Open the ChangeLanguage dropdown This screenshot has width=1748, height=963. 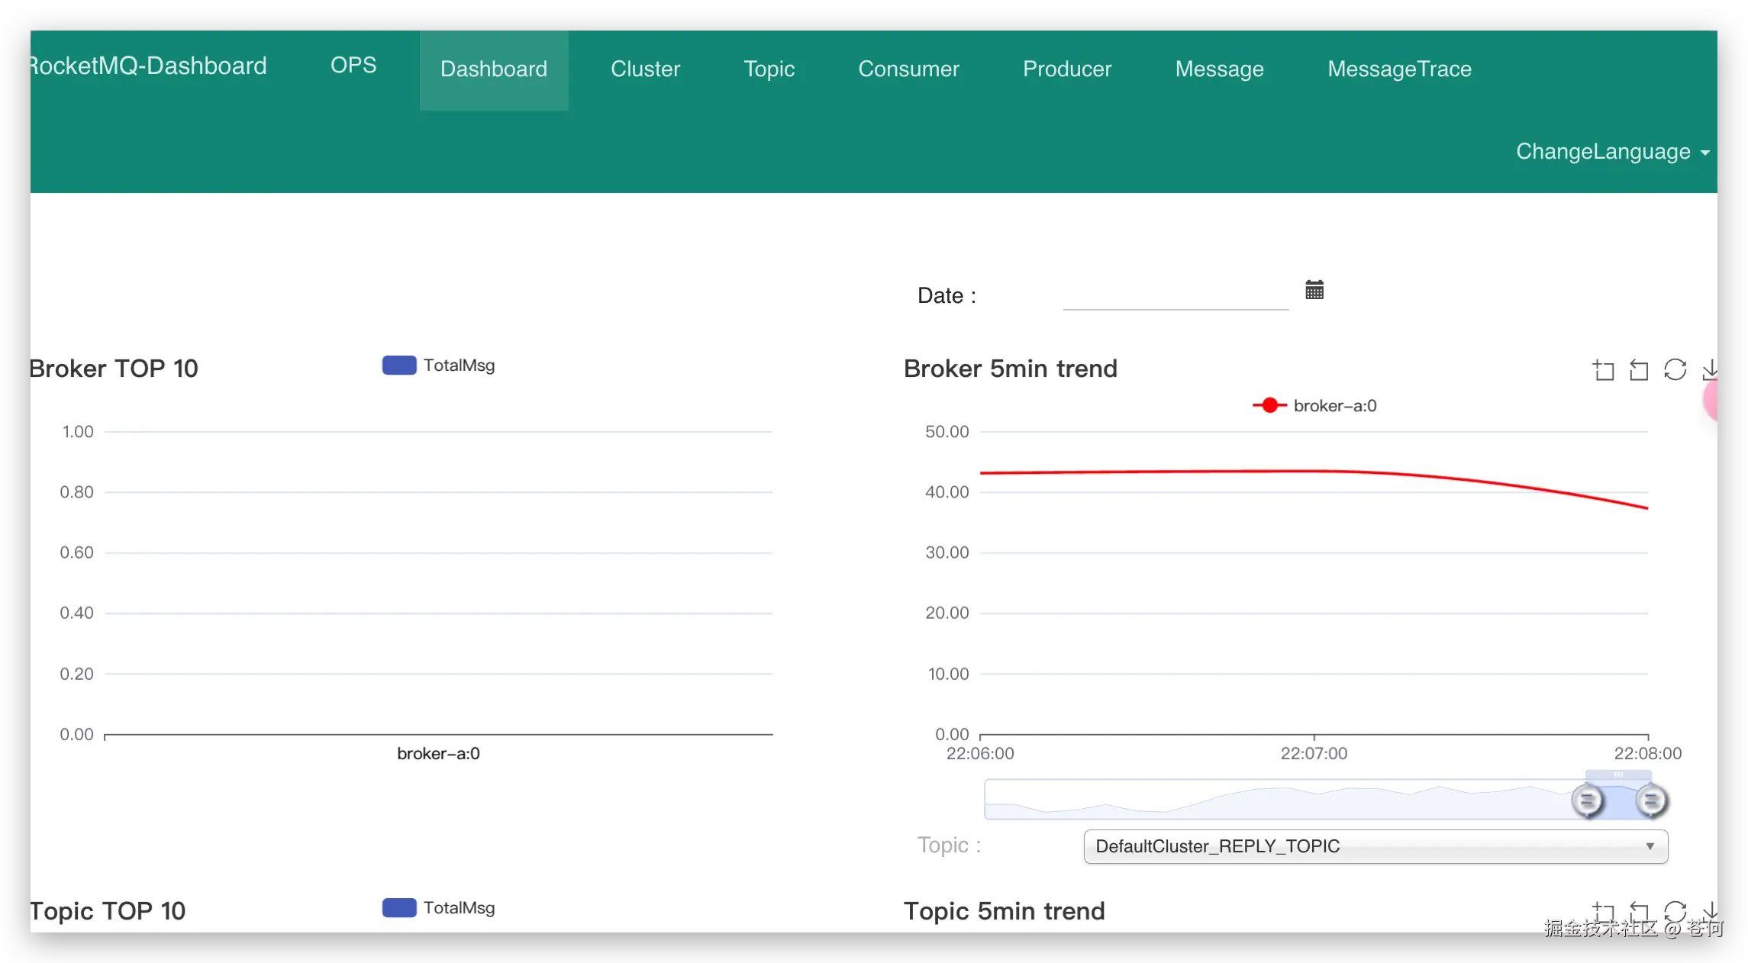click(1603, 152)
